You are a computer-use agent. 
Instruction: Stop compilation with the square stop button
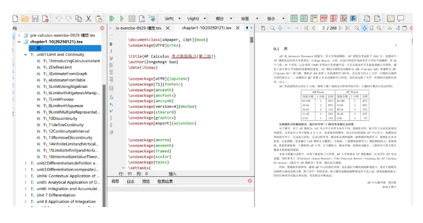click(132, 18)
